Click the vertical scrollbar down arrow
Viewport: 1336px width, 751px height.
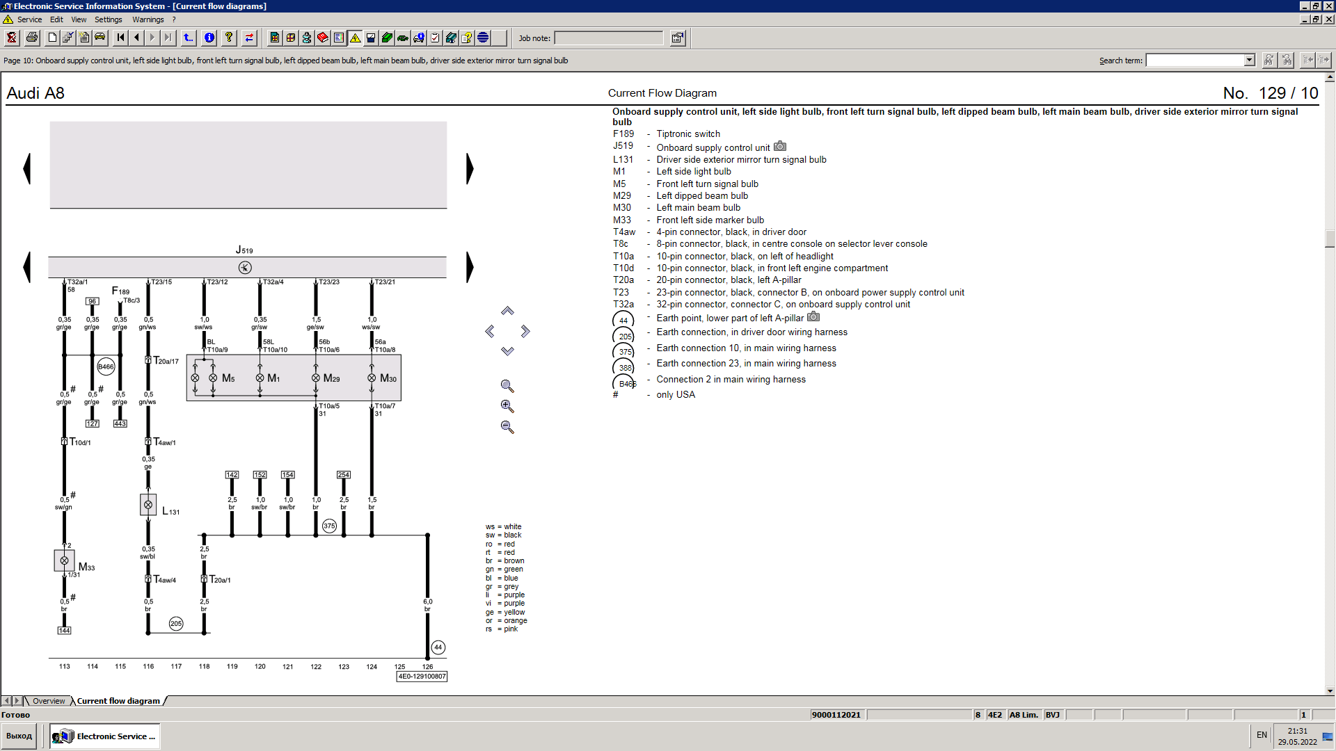click(x=1330, y=691)
